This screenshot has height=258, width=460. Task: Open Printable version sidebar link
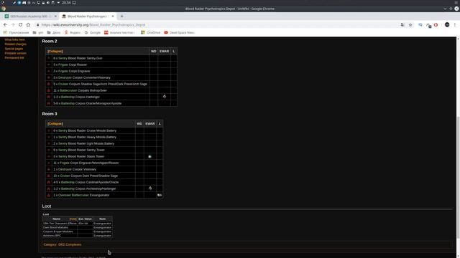pyautogui.click(x=16, y=53)
